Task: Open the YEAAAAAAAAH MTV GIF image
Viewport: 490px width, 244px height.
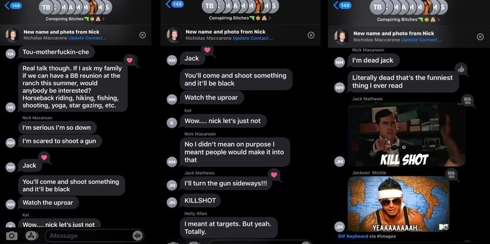Action: pyautogui.click(x=399, y=204)
